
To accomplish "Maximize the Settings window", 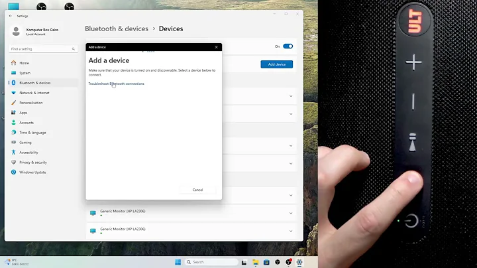I will pyautogui.click(x=286, y=14).
